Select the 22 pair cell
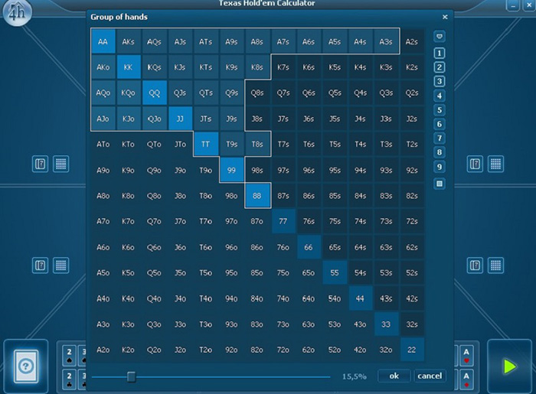Image resolution: width=536 pixels, height=394 pixels. 412,350
